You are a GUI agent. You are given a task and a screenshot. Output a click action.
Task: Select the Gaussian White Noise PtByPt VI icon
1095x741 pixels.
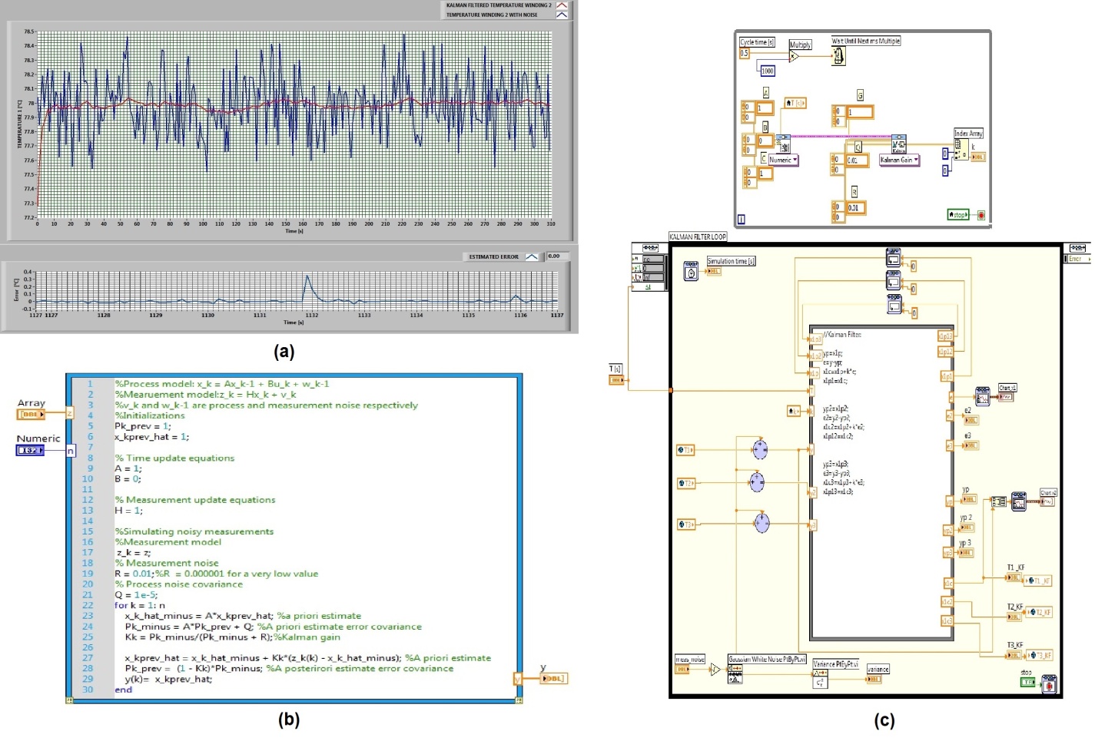coord(735,673)
